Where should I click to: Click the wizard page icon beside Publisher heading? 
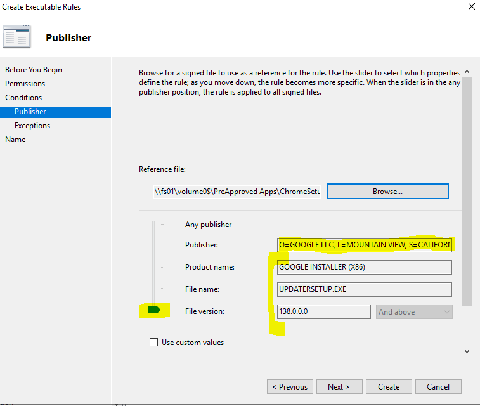click(x=16, y=36)
